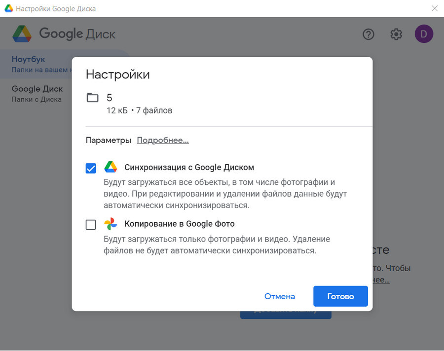Close the Настройки Google Диска window
Screen dimensions: 444x351
(435, 8)
